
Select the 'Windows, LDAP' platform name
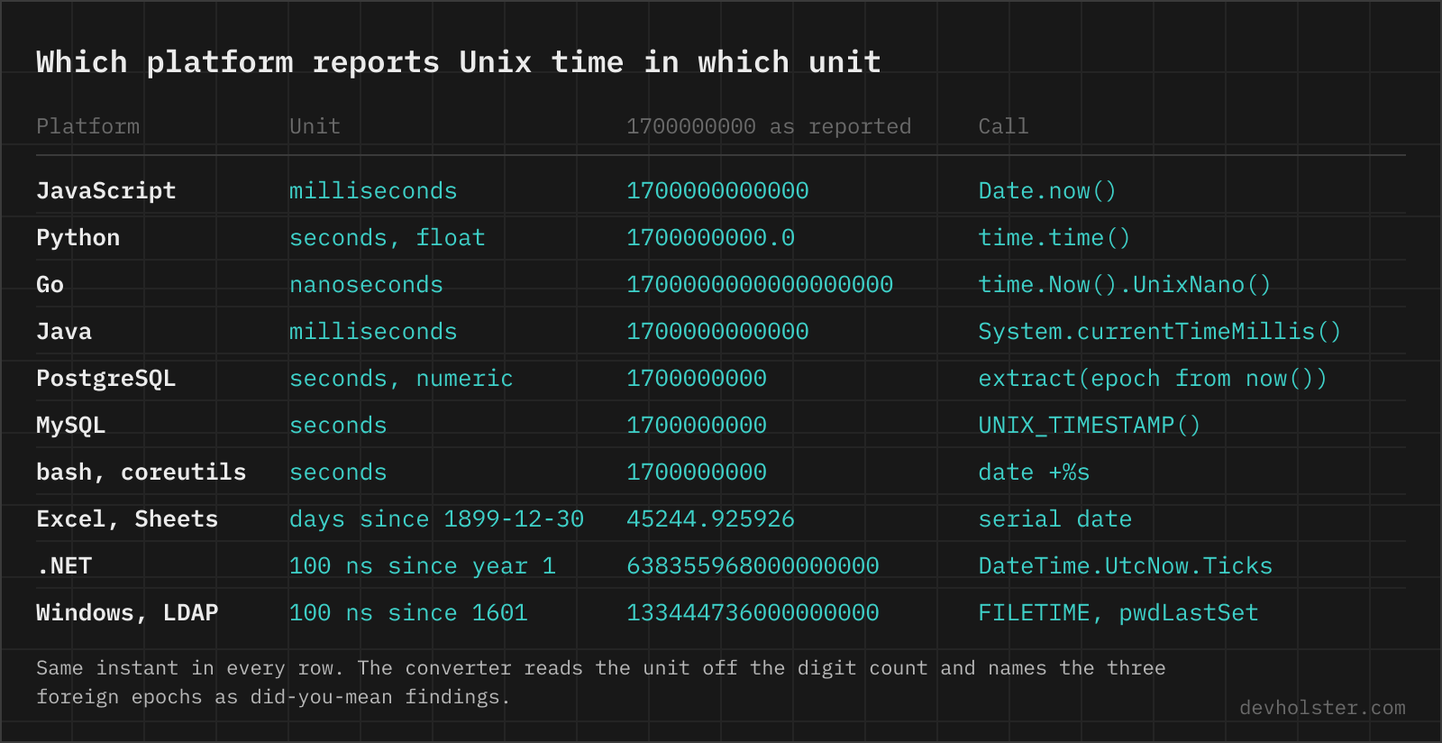(127, 613)
